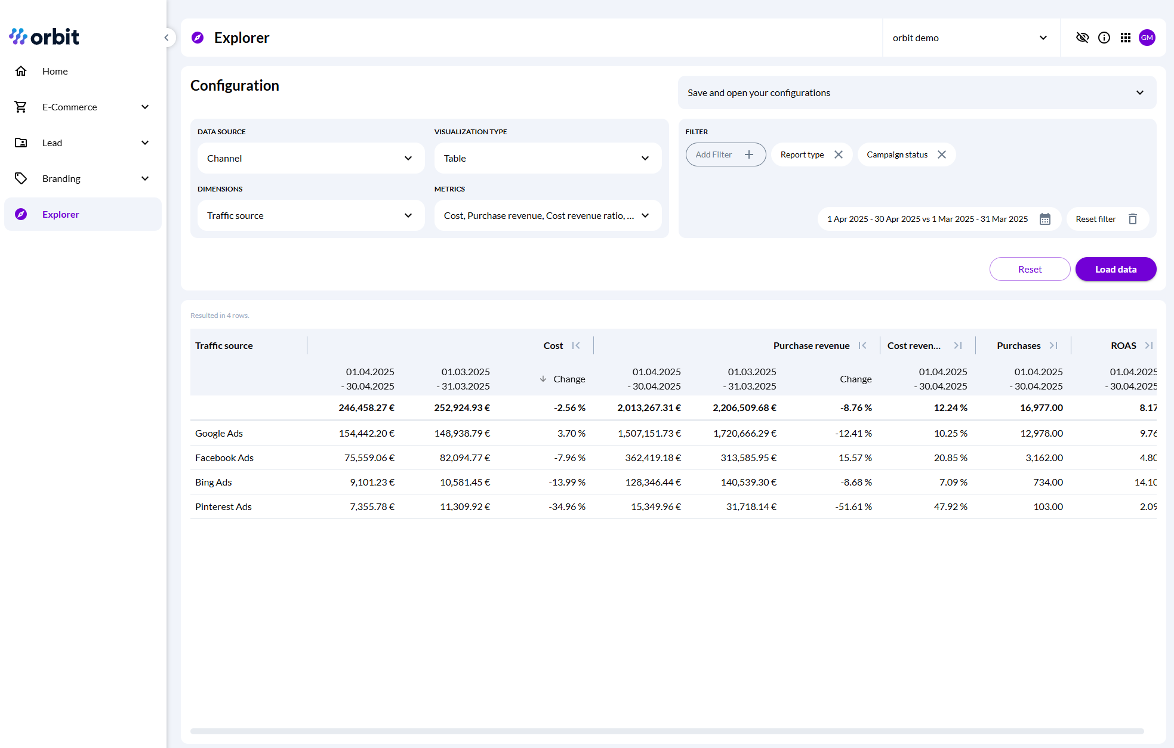Toggle the hide-values eye icon
1174x748 pixels.
pos(1082,38)
